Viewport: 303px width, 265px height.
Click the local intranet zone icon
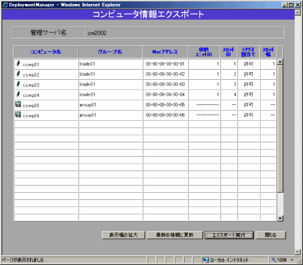[x=206, y=260]
